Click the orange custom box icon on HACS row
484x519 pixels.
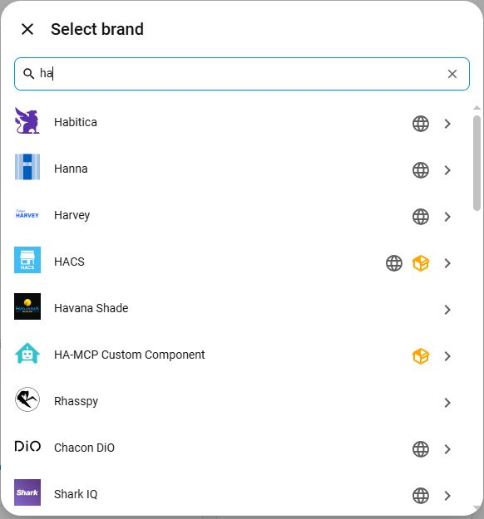421,263
